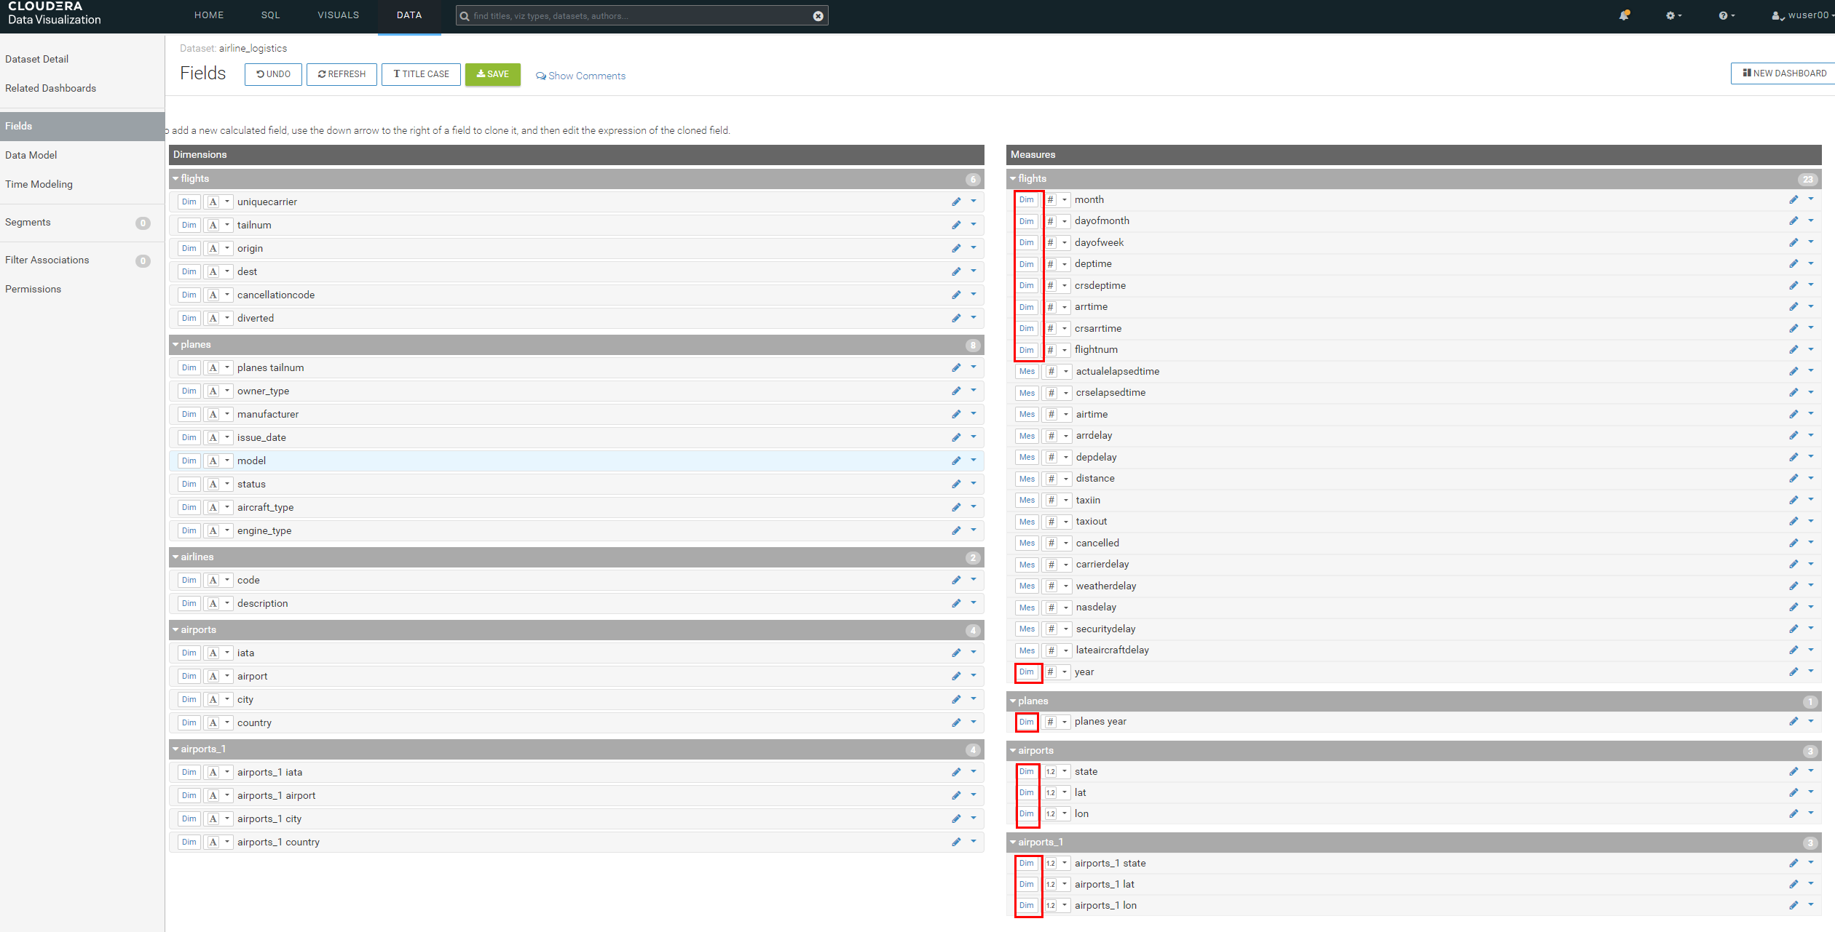Click the NEW DASHBOARD button
1835x932 pixels.
[x=1784, y=73]
